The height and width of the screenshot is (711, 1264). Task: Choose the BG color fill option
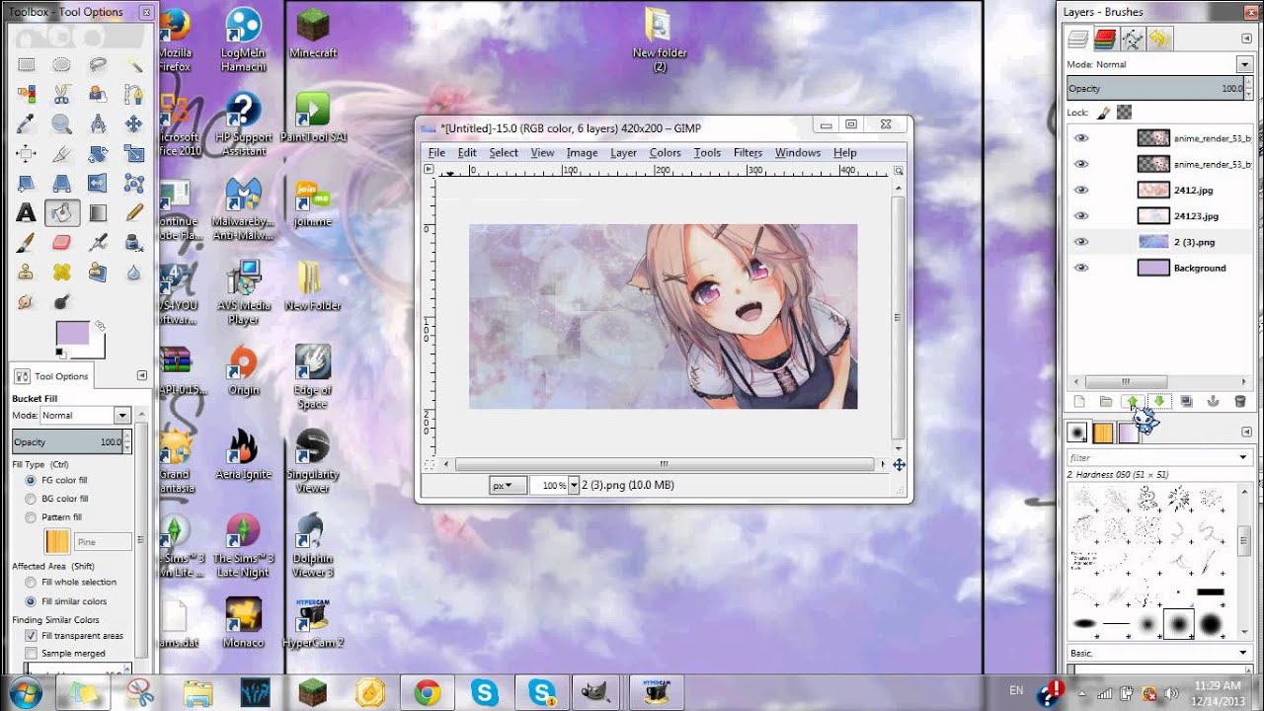[31, 499]
